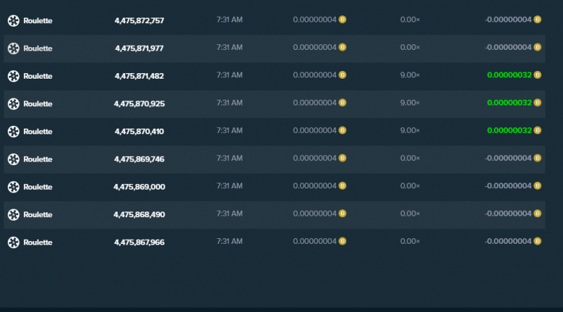Image resolution: width=563 pixels, height=312 pixels.
Task: Click 9.00× multiplier in row 4,475,870,410
Action: pyautogui.click(x=410, y=130)
